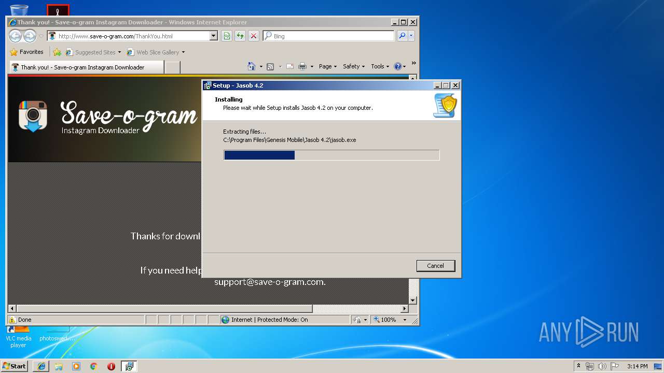Expand Print options dropdown arrow
Screen dimensions: 664x373
click(x=312, y=66)
